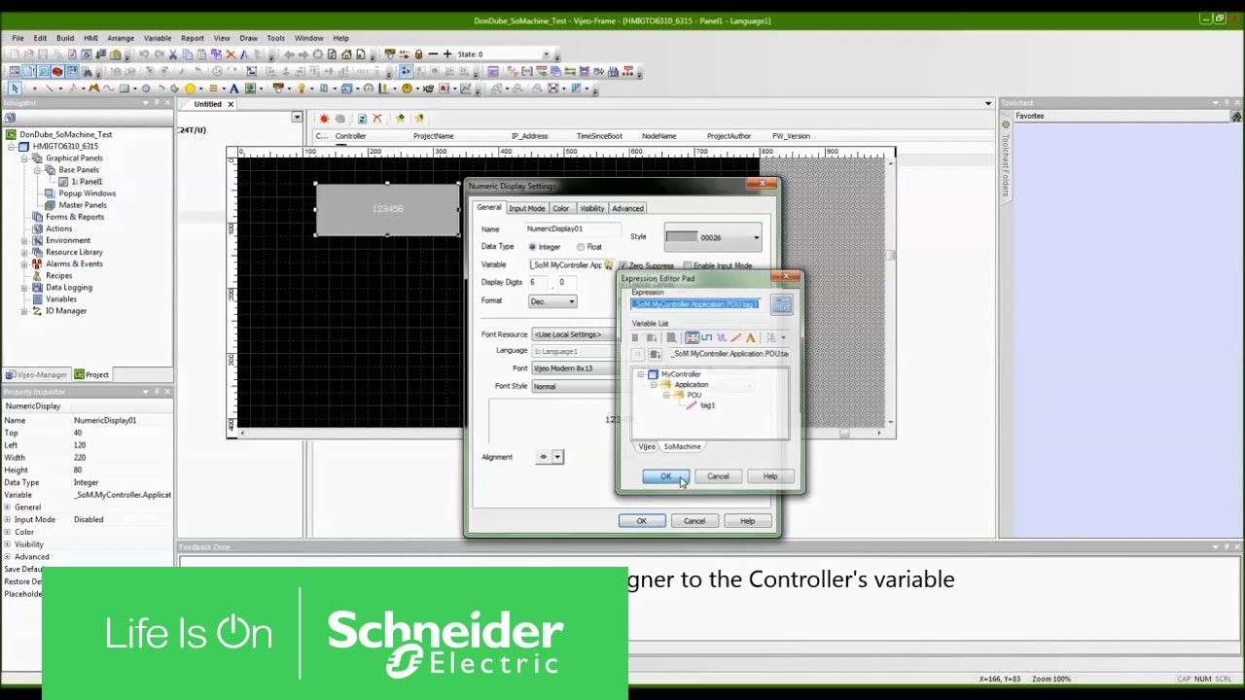The height and width of the screenshot is (700, 1245).
Task: Select the lamp object tool
Action: pyautogui.click(x=302, y=88)
